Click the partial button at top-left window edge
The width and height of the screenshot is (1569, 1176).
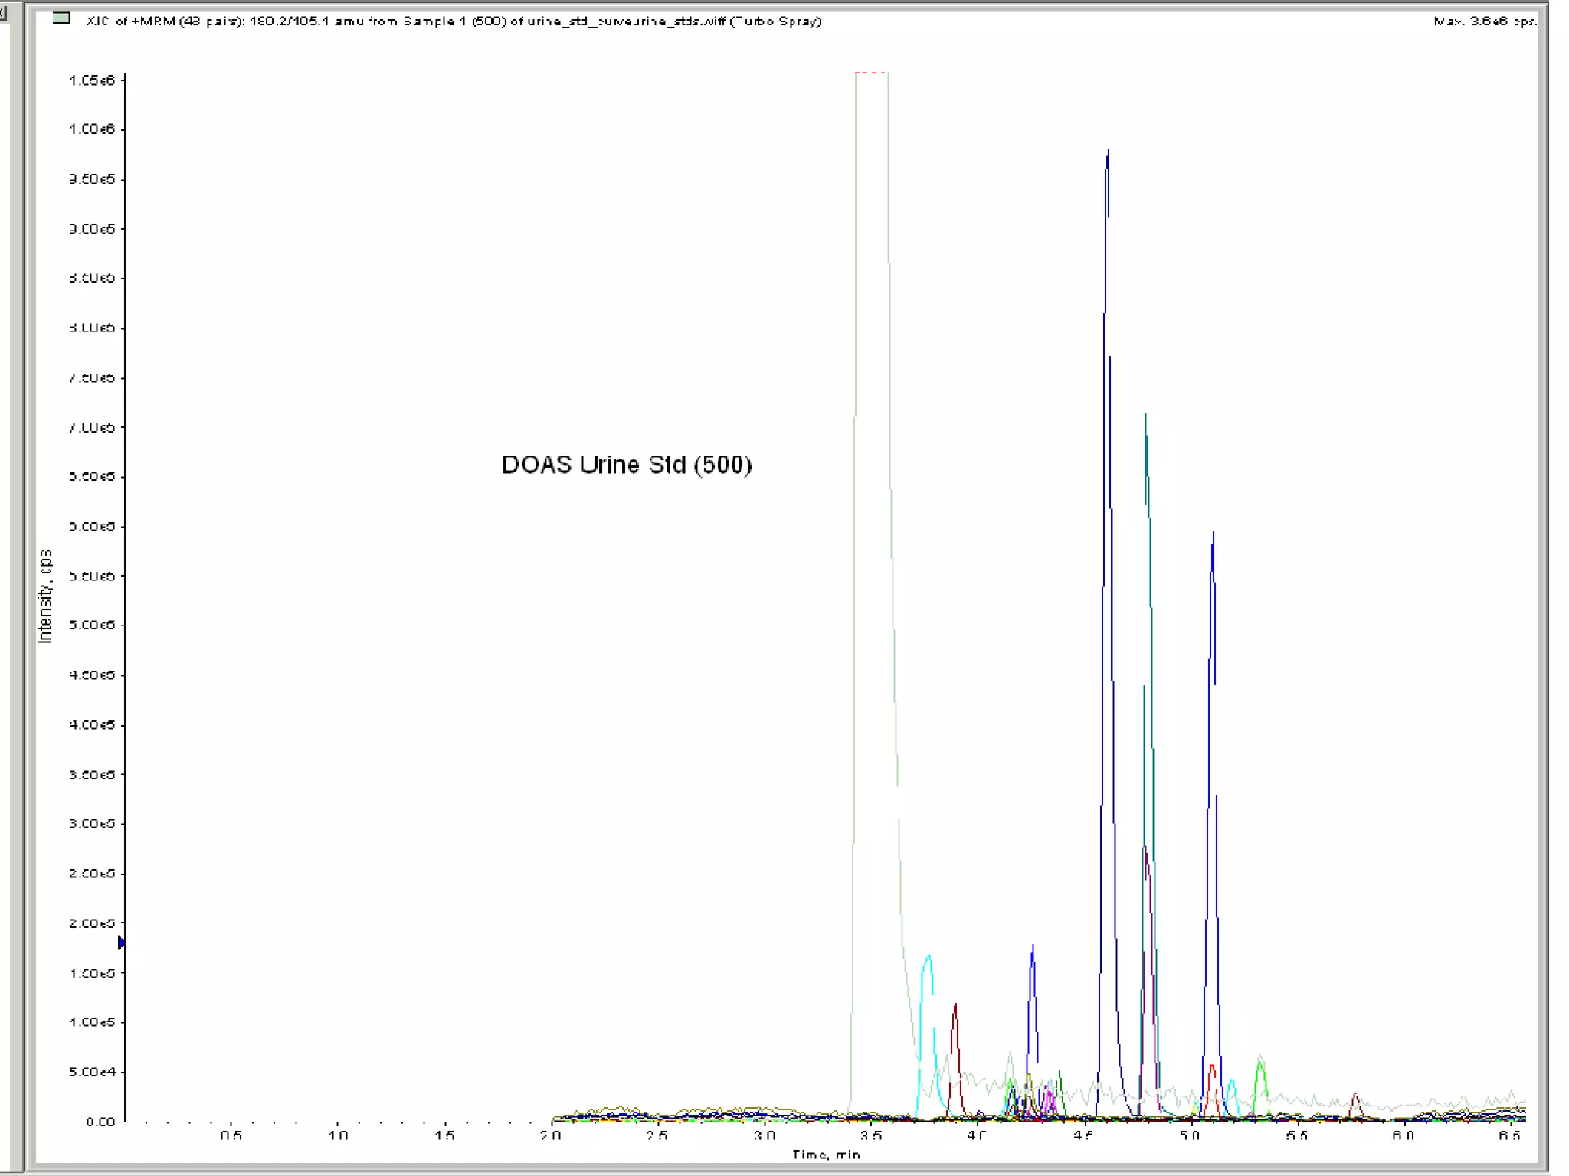[4, 12]
